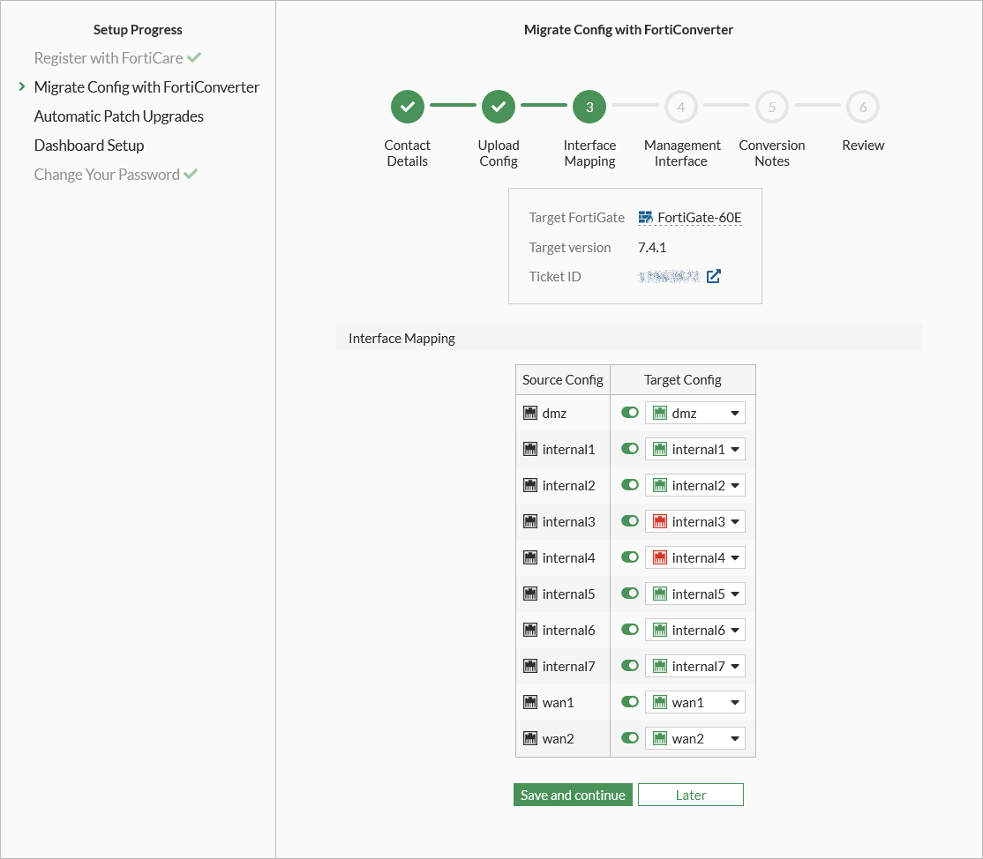Expand the wan1 target config dropdown
This screenshot has height=859, width=983.
click(736, 701)
